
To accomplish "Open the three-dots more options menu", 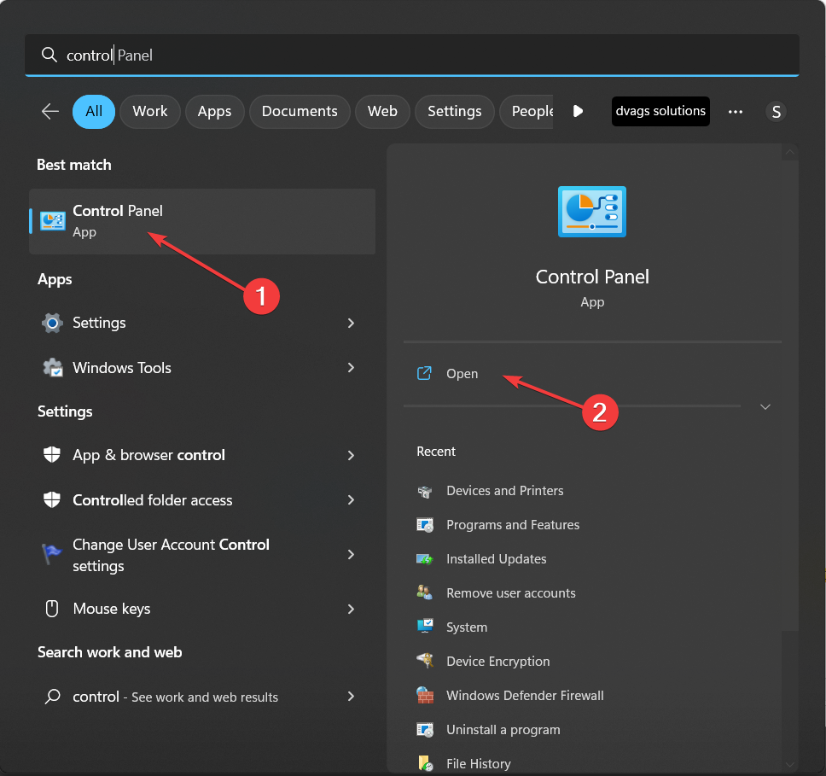I will [736, 112].
